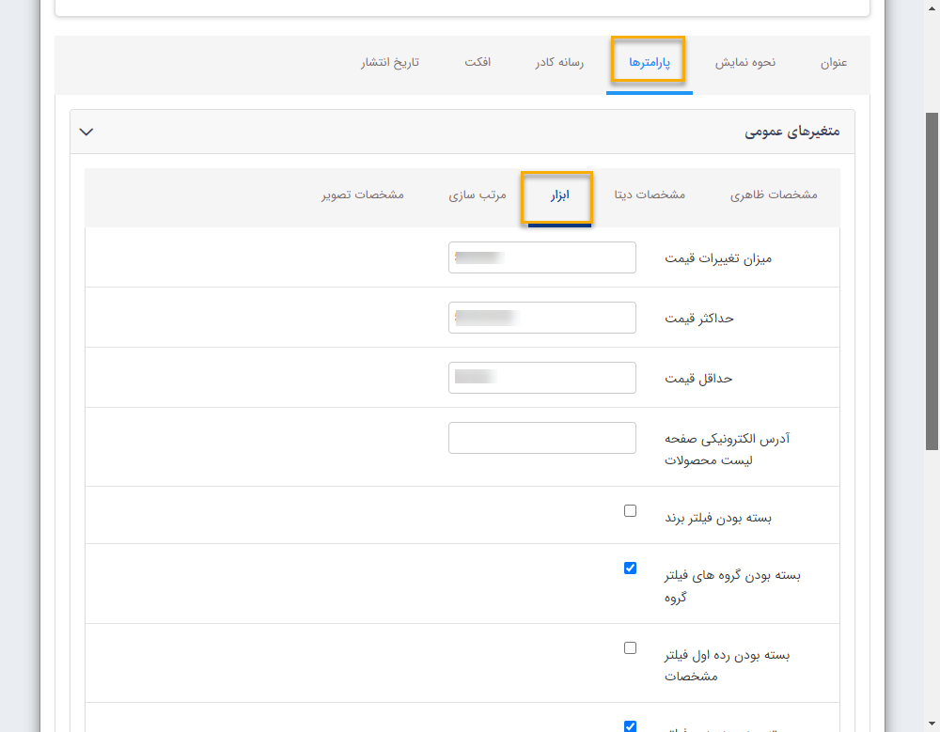Switch to the افکت tab
Screen dimensions: 940x732
(479, 63)
